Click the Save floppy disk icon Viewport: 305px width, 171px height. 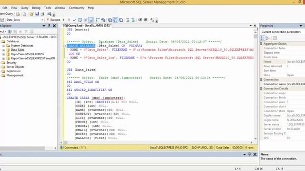pos(37,14)
